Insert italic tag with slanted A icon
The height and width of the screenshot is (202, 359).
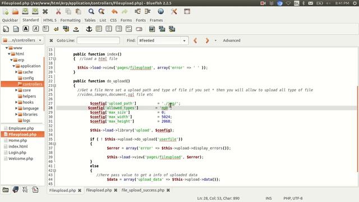(36, 29)
